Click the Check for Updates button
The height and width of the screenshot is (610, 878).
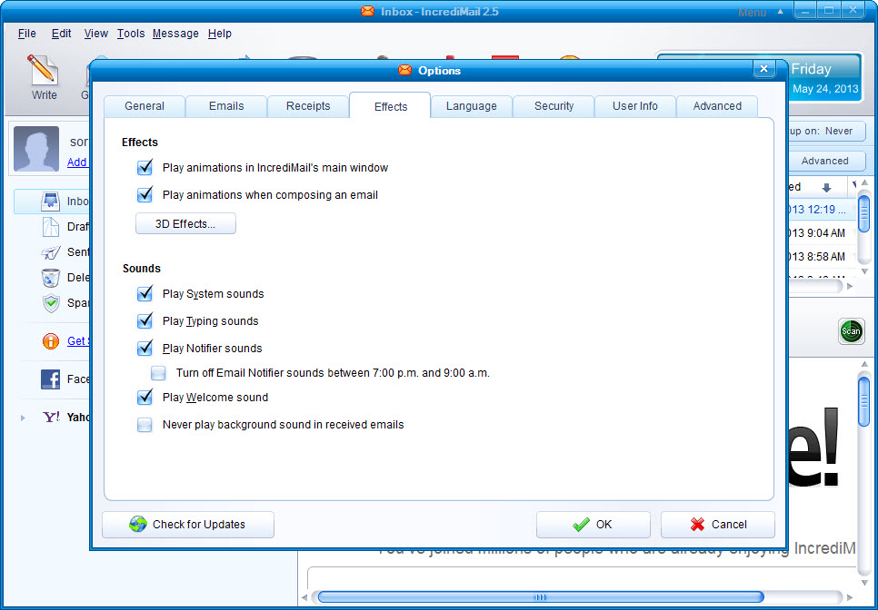[188, 525]
